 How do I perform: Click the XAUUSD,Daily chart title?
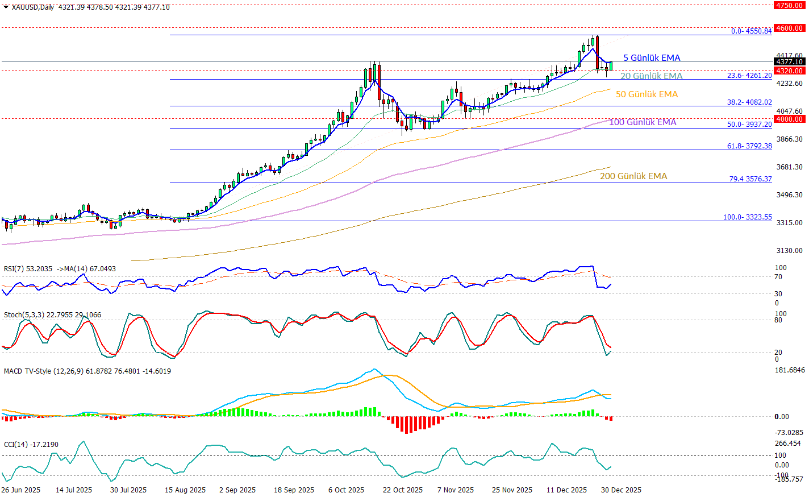33,7
